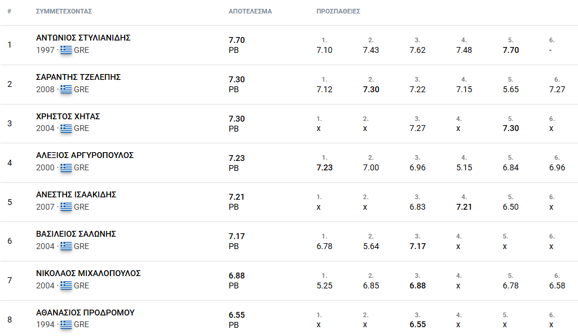578x336 pixels.
Task: Click the 7.70 PB result of first place
Action: [x=236, y=45]
